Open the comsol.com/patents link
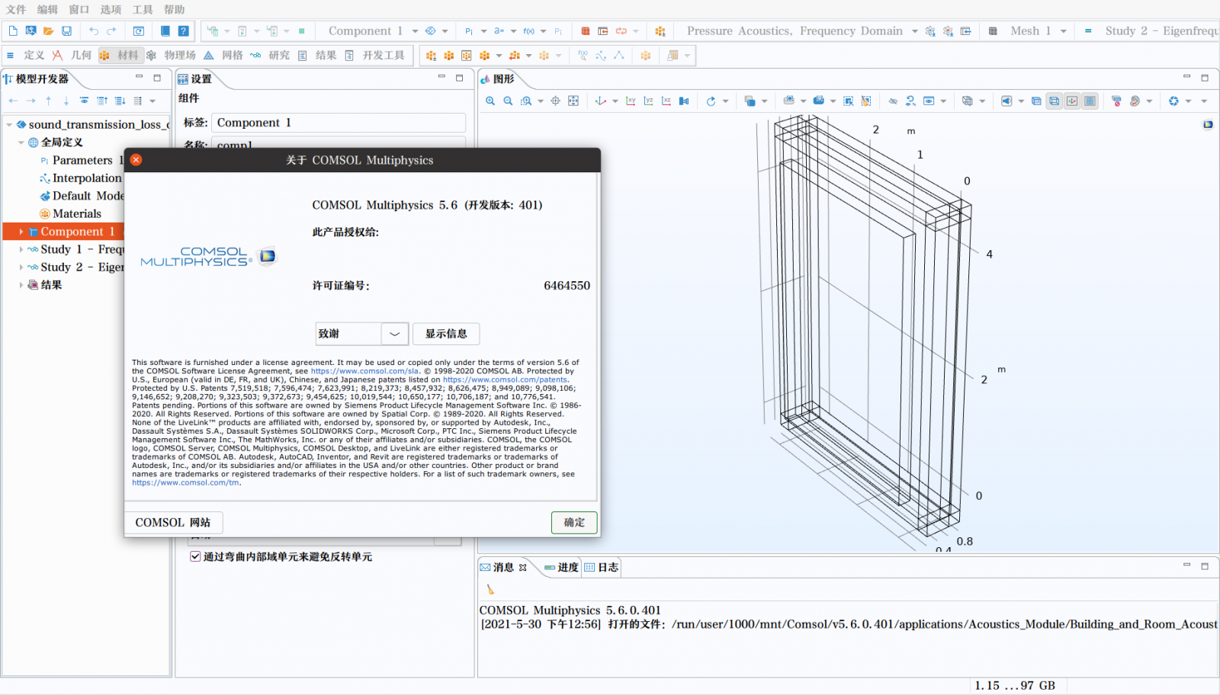Image resolution: width=1220 pixels, height=695 pixels. click(x=506, y=380)
